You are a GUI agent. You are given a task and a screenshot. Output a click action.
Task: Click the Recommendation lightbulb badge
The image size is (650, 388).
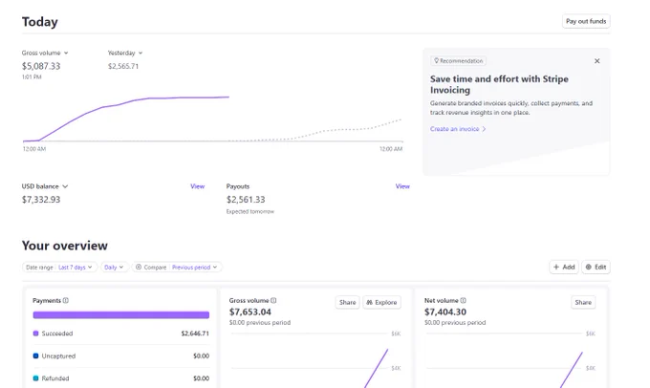coord(459,61)
